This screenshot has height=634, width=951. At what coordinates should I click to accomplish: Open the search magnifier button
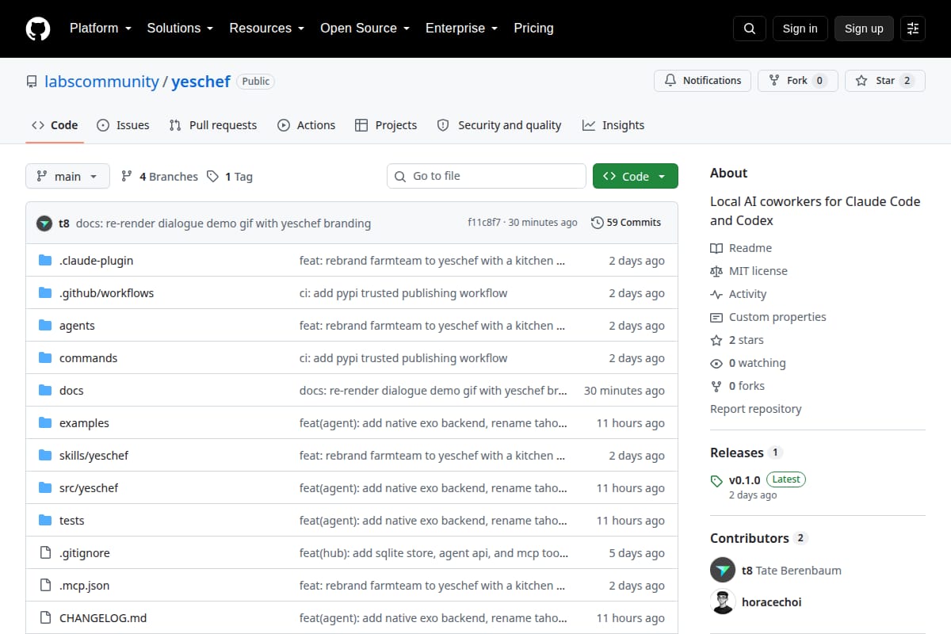click(x=750, y=29)
